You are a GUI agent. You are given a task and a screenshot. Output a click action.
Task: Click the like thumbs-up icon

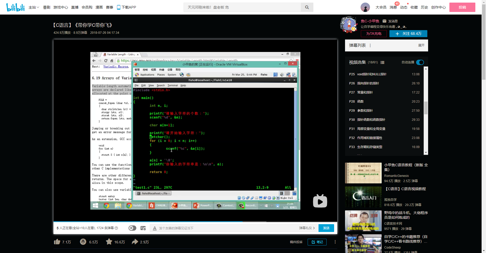[x=57, y=242]
